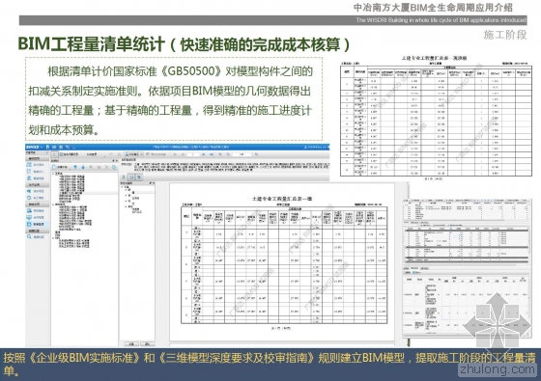The width and height of the screenshot is (541, 381).
Task: Click the cost software screenshot at right
Action: [x=467, y=267]
